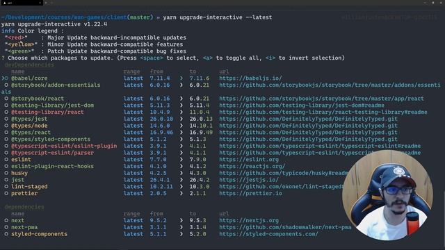Viewport: 445px width, 250px height.
Task: Click the "<yellow>" legend label
Action: 21,44
